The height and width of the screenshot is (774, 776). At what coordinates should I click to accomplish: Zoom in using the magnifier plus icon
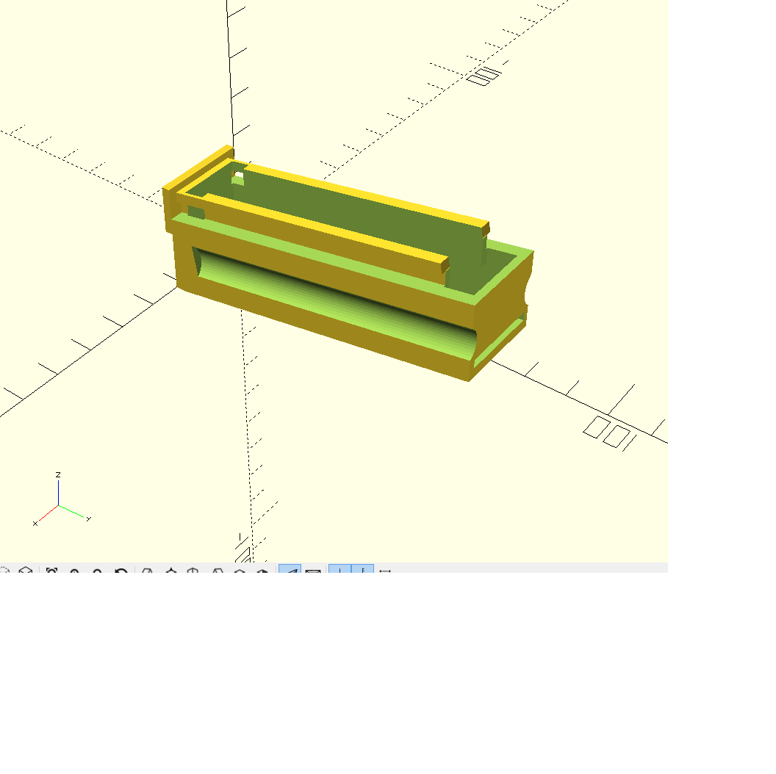[74, 571]
